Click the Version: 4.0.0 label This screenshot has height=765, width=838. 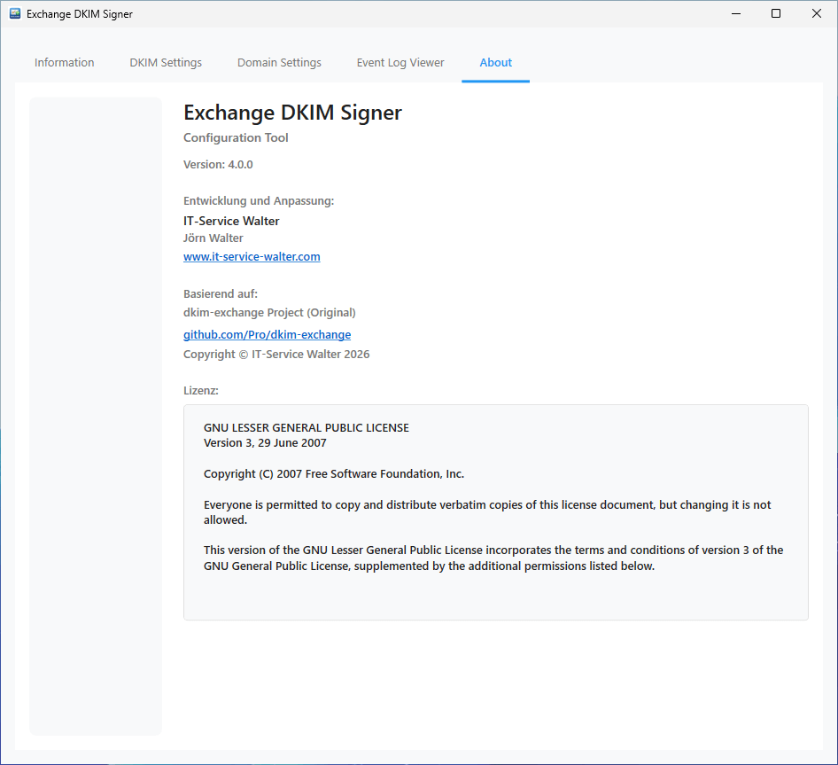click(x=218, y=165)
